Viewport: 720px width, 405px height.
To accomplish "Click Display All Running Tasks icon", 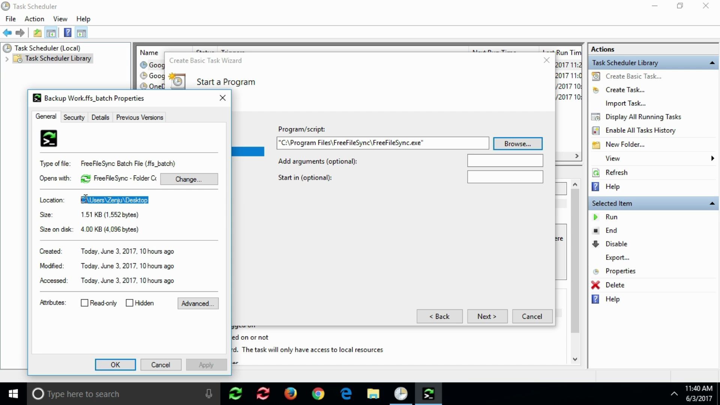I will [x=595, y=117].
